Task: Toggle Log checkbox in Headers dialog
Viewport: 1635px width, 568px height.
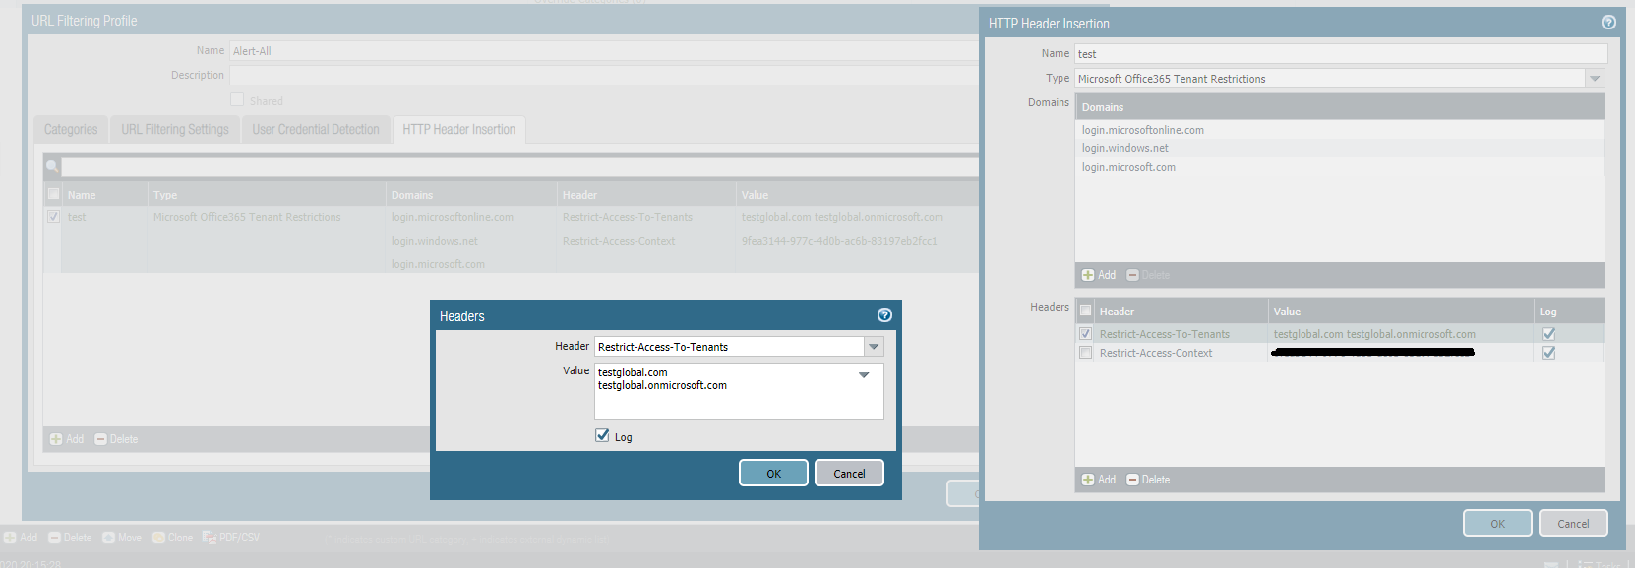Action: [x=602, y=435]
